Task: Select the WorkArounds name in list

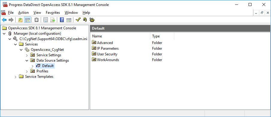Action: (108, 60)
